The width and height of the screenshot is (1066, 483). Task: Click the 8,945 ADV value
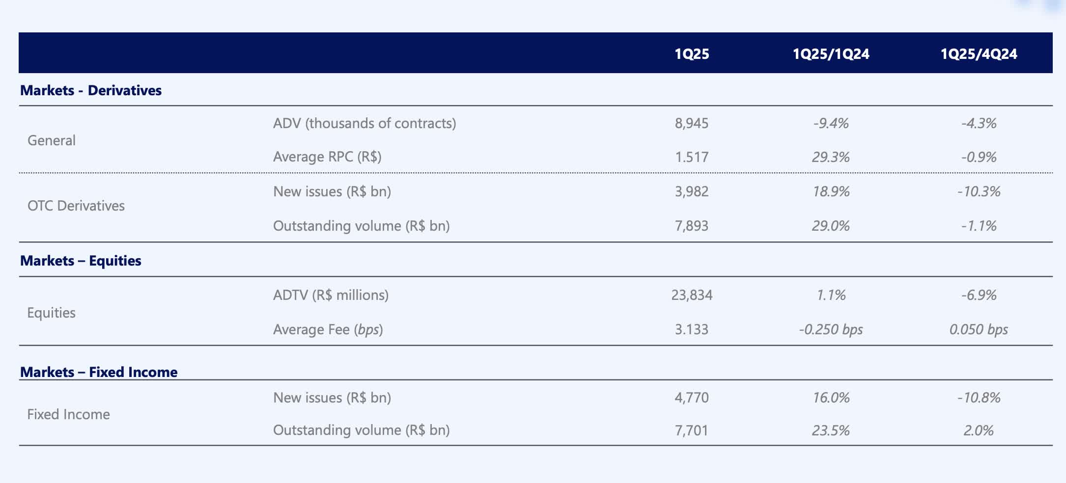(x=692, y=123)
